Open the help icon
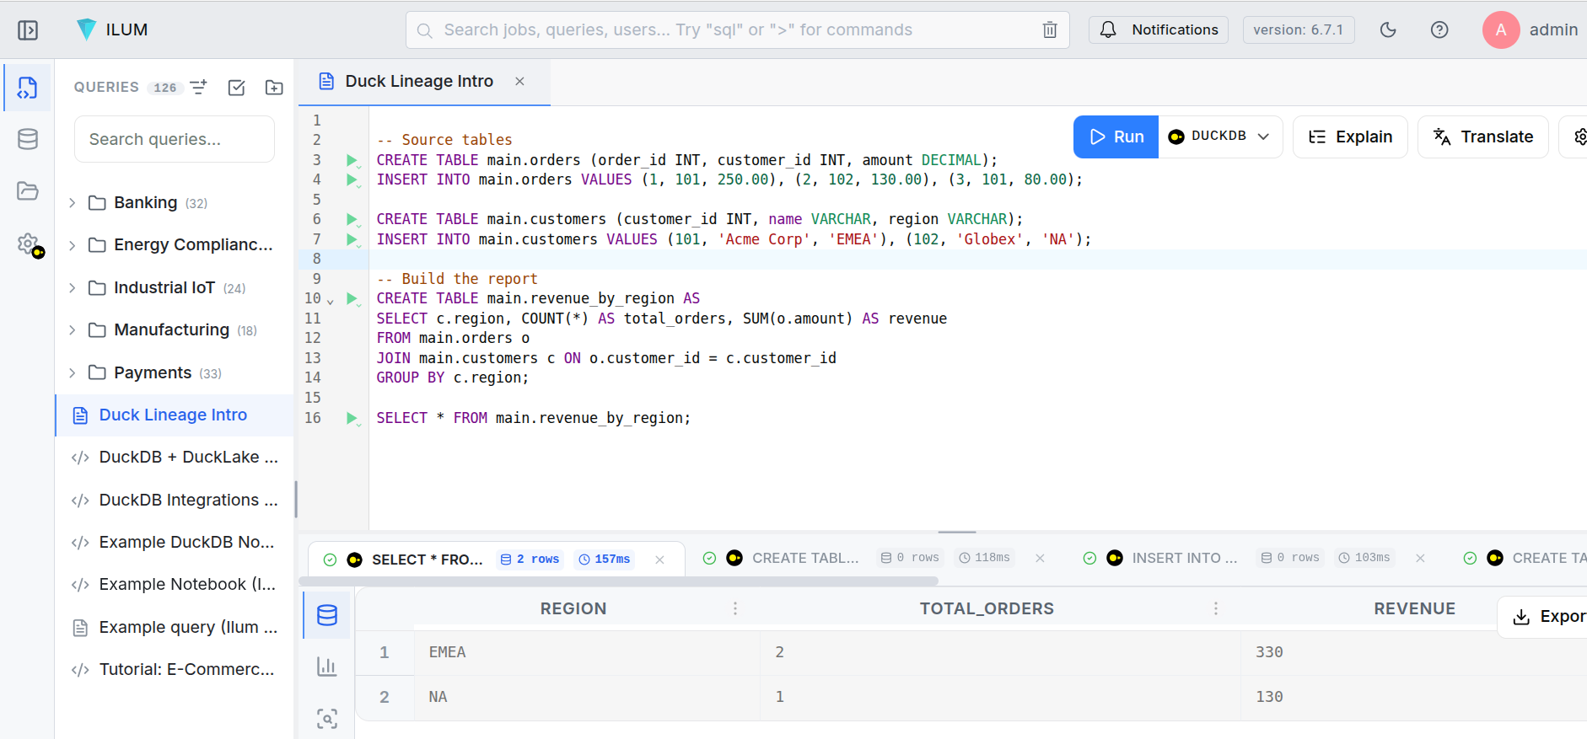This screenshot has height=739, width=1587. click(1439, 30)
